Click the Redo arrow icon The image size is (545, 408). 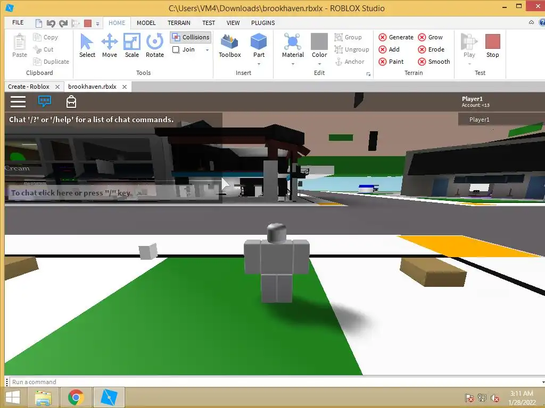click(63, 23)
